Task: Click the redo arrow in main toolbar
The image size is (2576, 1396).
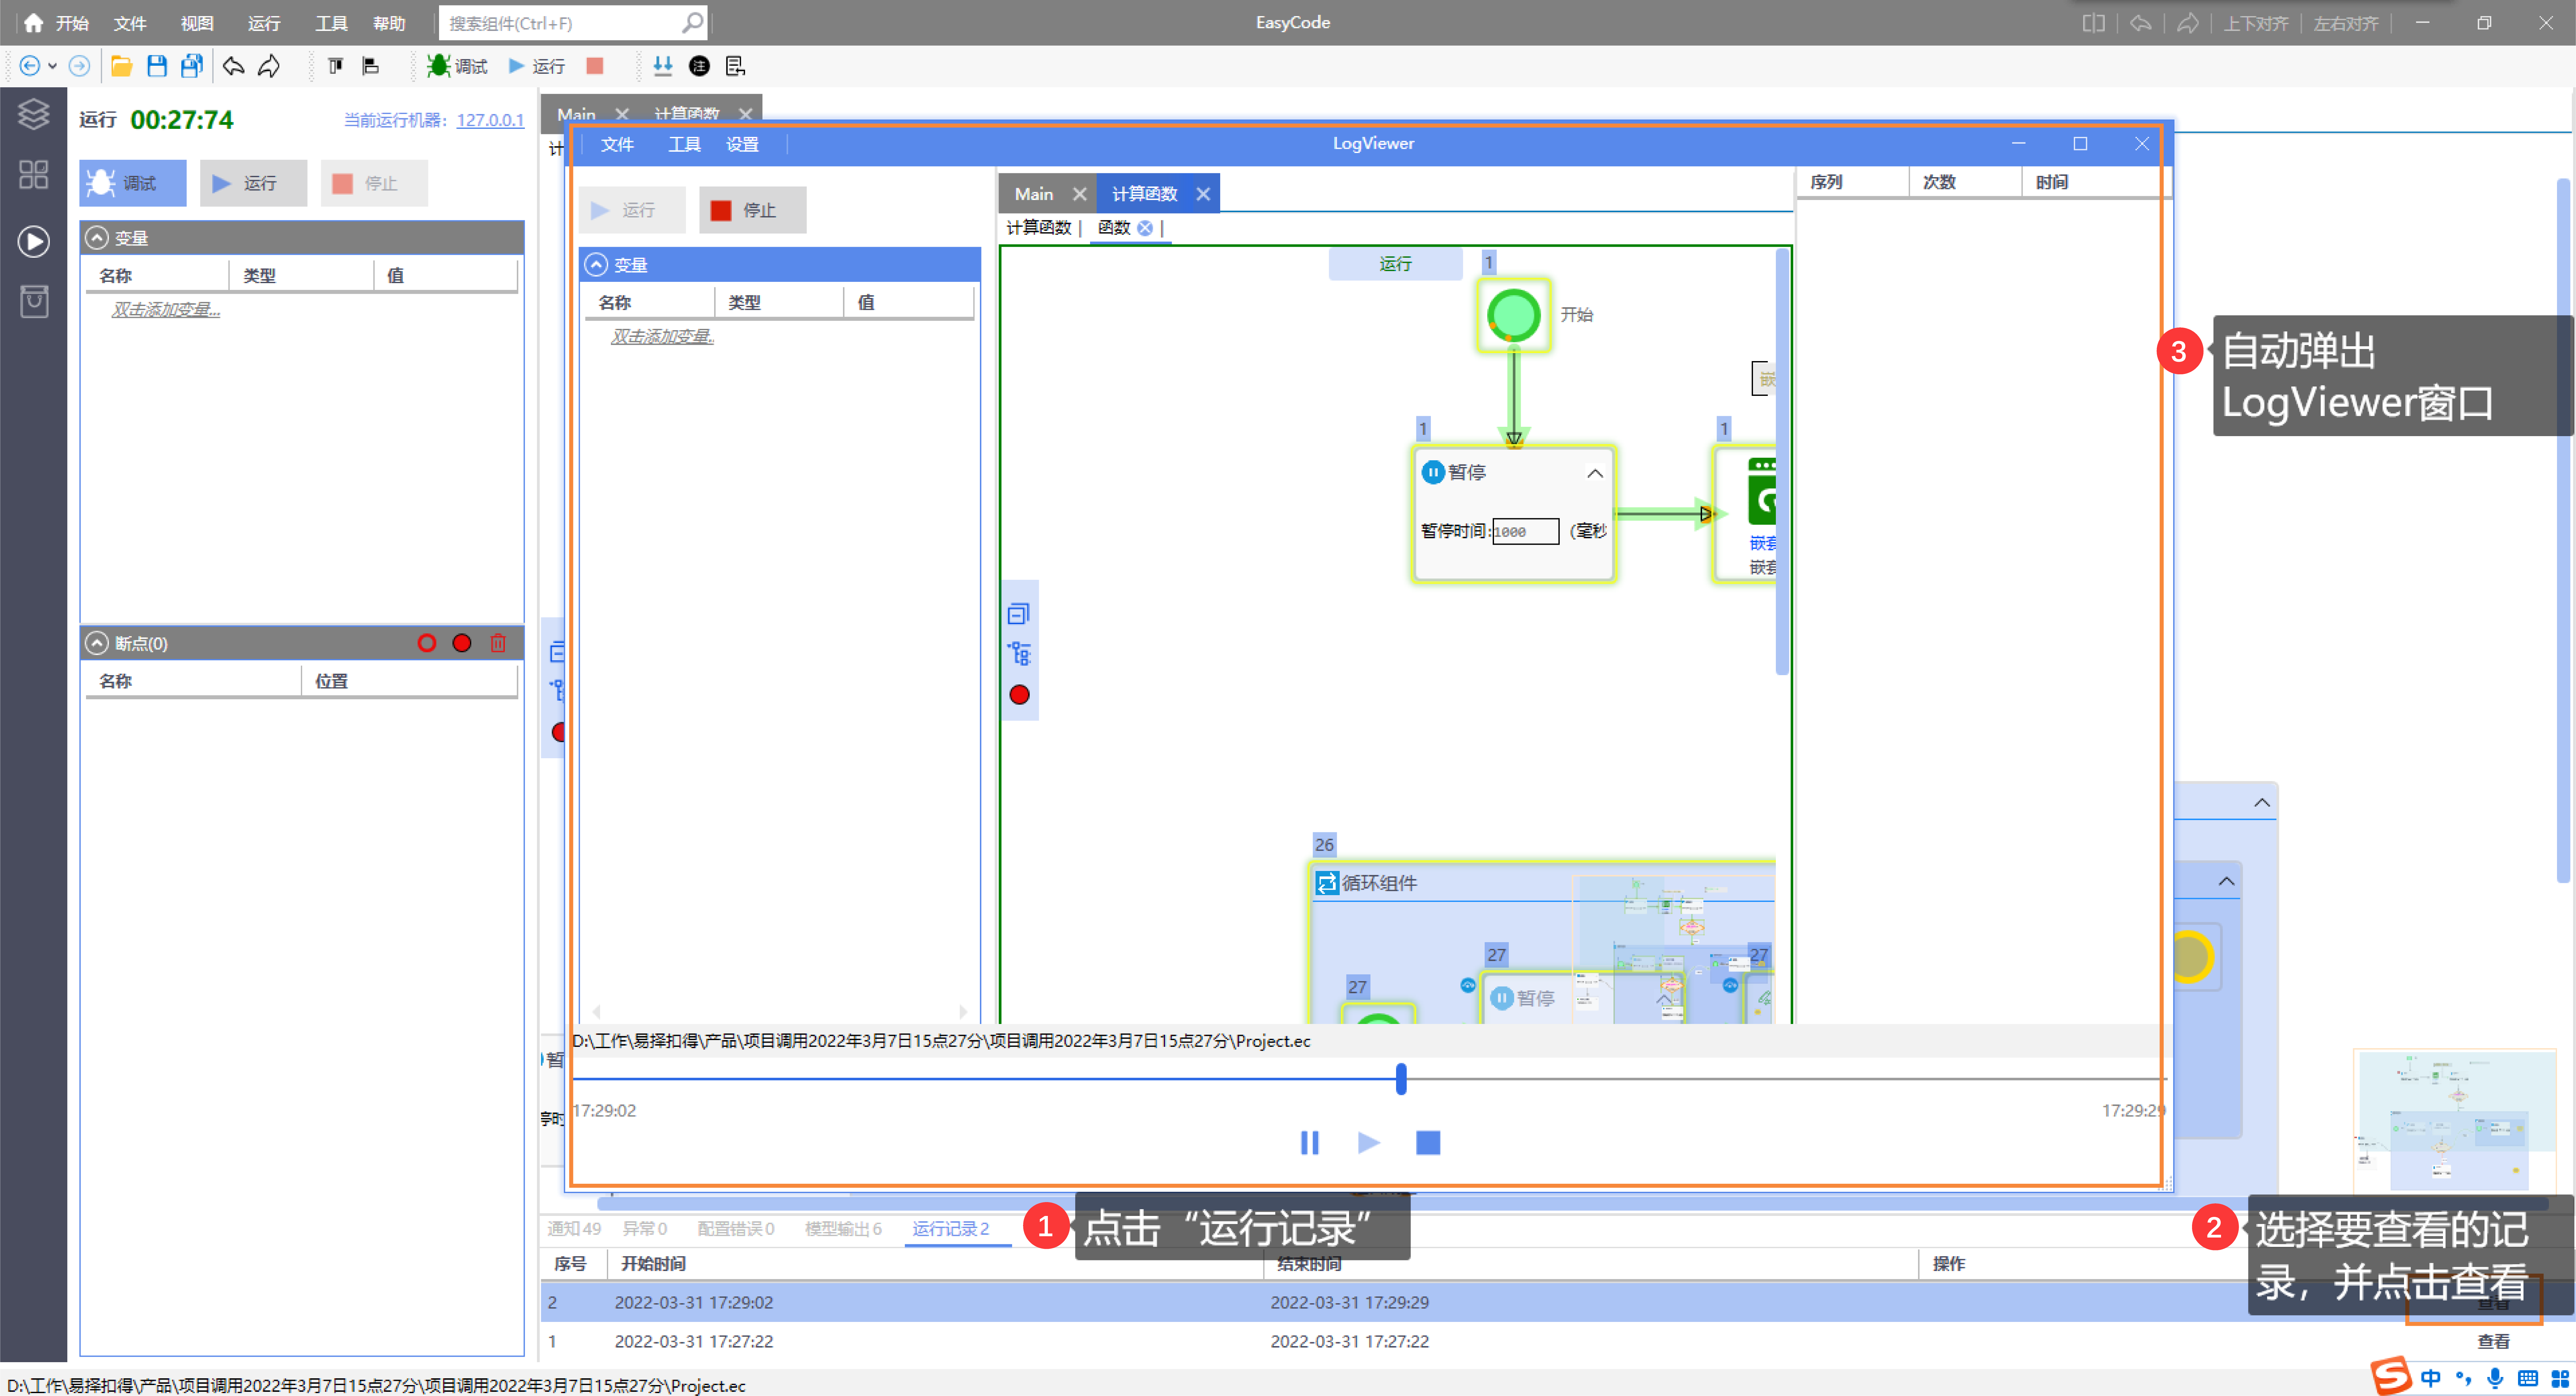Action: pos(269,66)
